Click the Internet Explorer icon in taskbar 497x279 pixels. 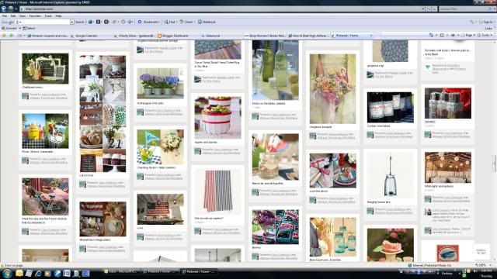[38, 274]
